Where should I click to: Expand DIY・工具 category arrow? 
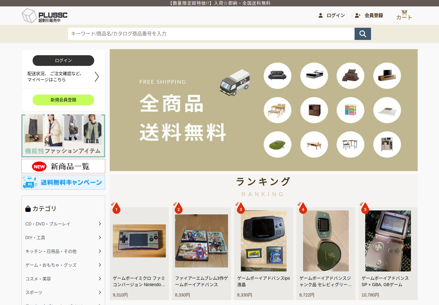100,238
